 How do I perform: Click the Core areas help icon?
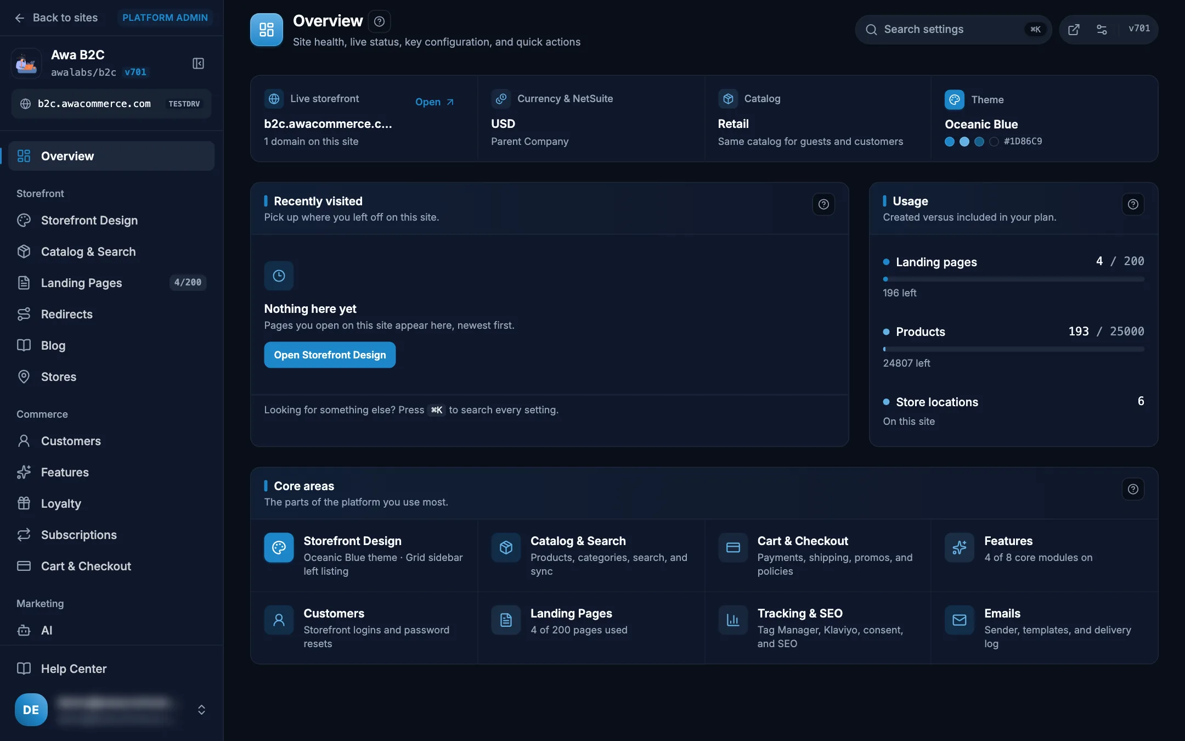[x=1133, y=489]
